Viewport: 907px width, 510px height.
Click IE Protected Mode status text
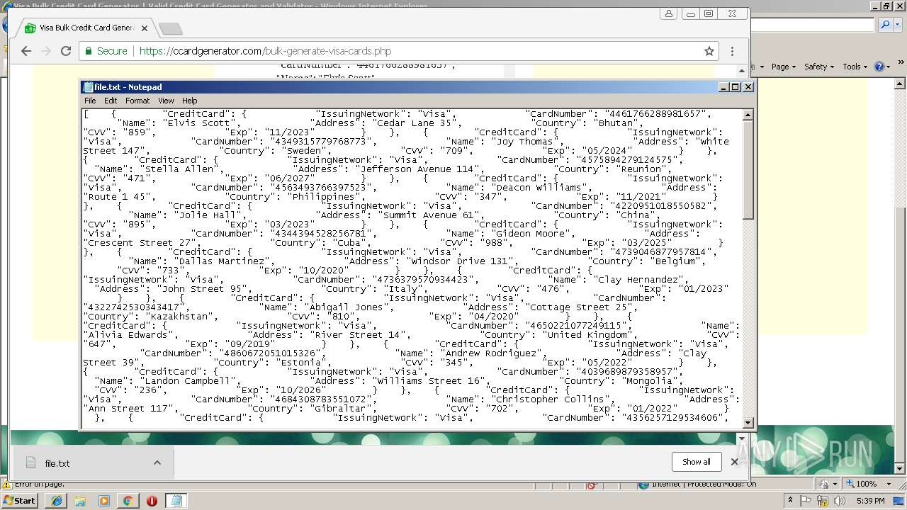coord(704,484)
